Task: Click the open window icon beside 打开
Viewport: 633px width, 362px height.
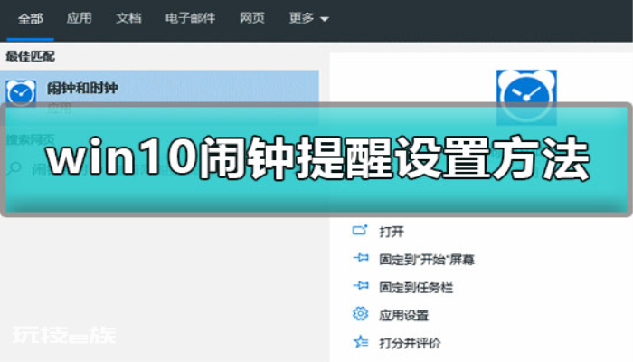Action: point(360,230)
